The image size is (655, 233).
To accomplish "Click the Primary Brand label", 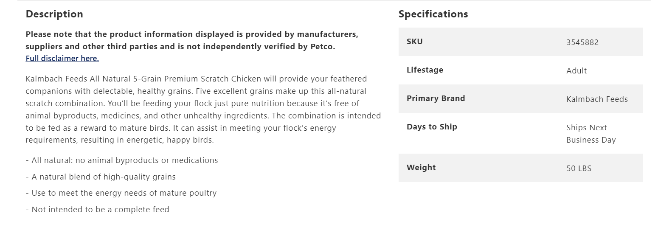I will (x=436, y=98).
